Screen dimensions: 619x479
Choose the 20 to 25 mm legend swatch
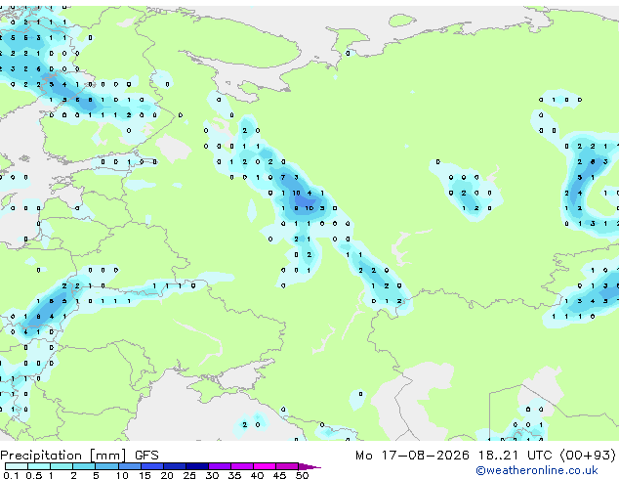[x=174, y=466]
